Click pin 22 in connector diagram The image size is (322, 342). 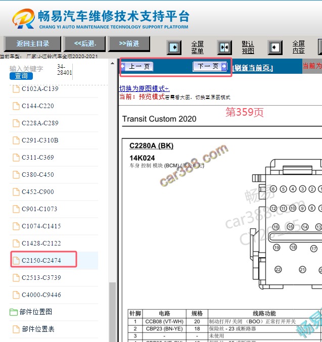278,270
